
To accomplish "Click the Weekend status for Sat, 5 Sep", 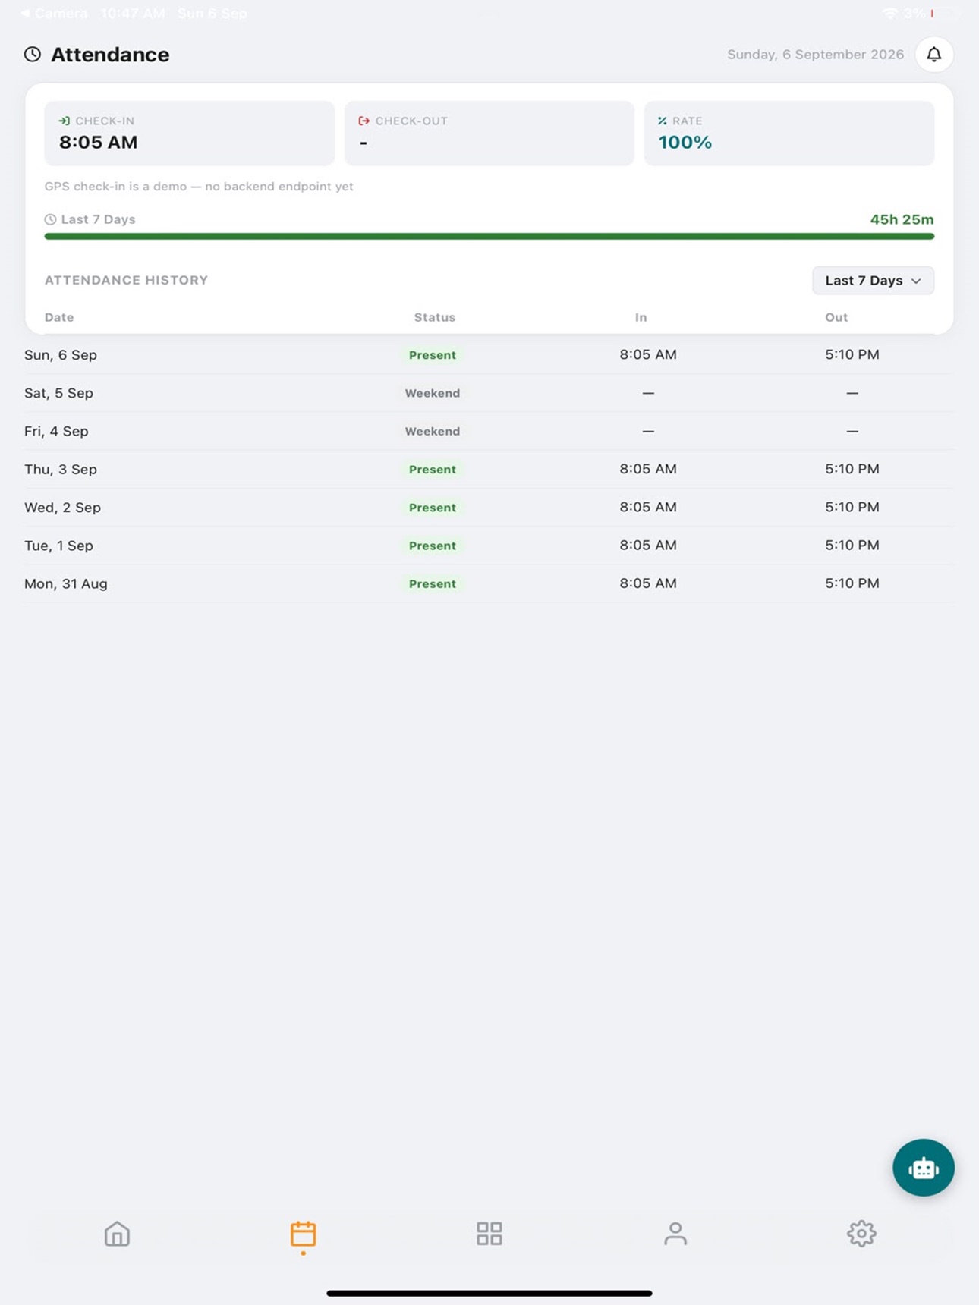I will 433,393.
